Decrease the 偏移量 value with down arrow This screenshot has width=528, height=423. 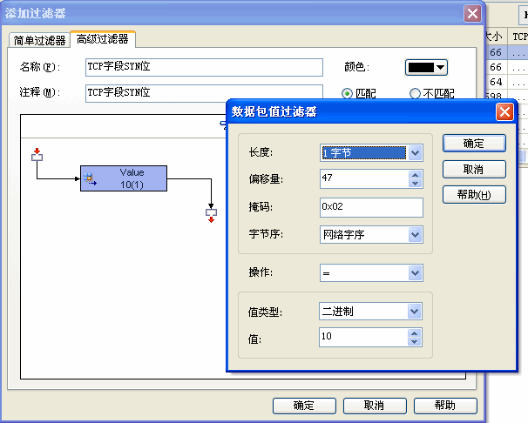click(x=416, y=183)
